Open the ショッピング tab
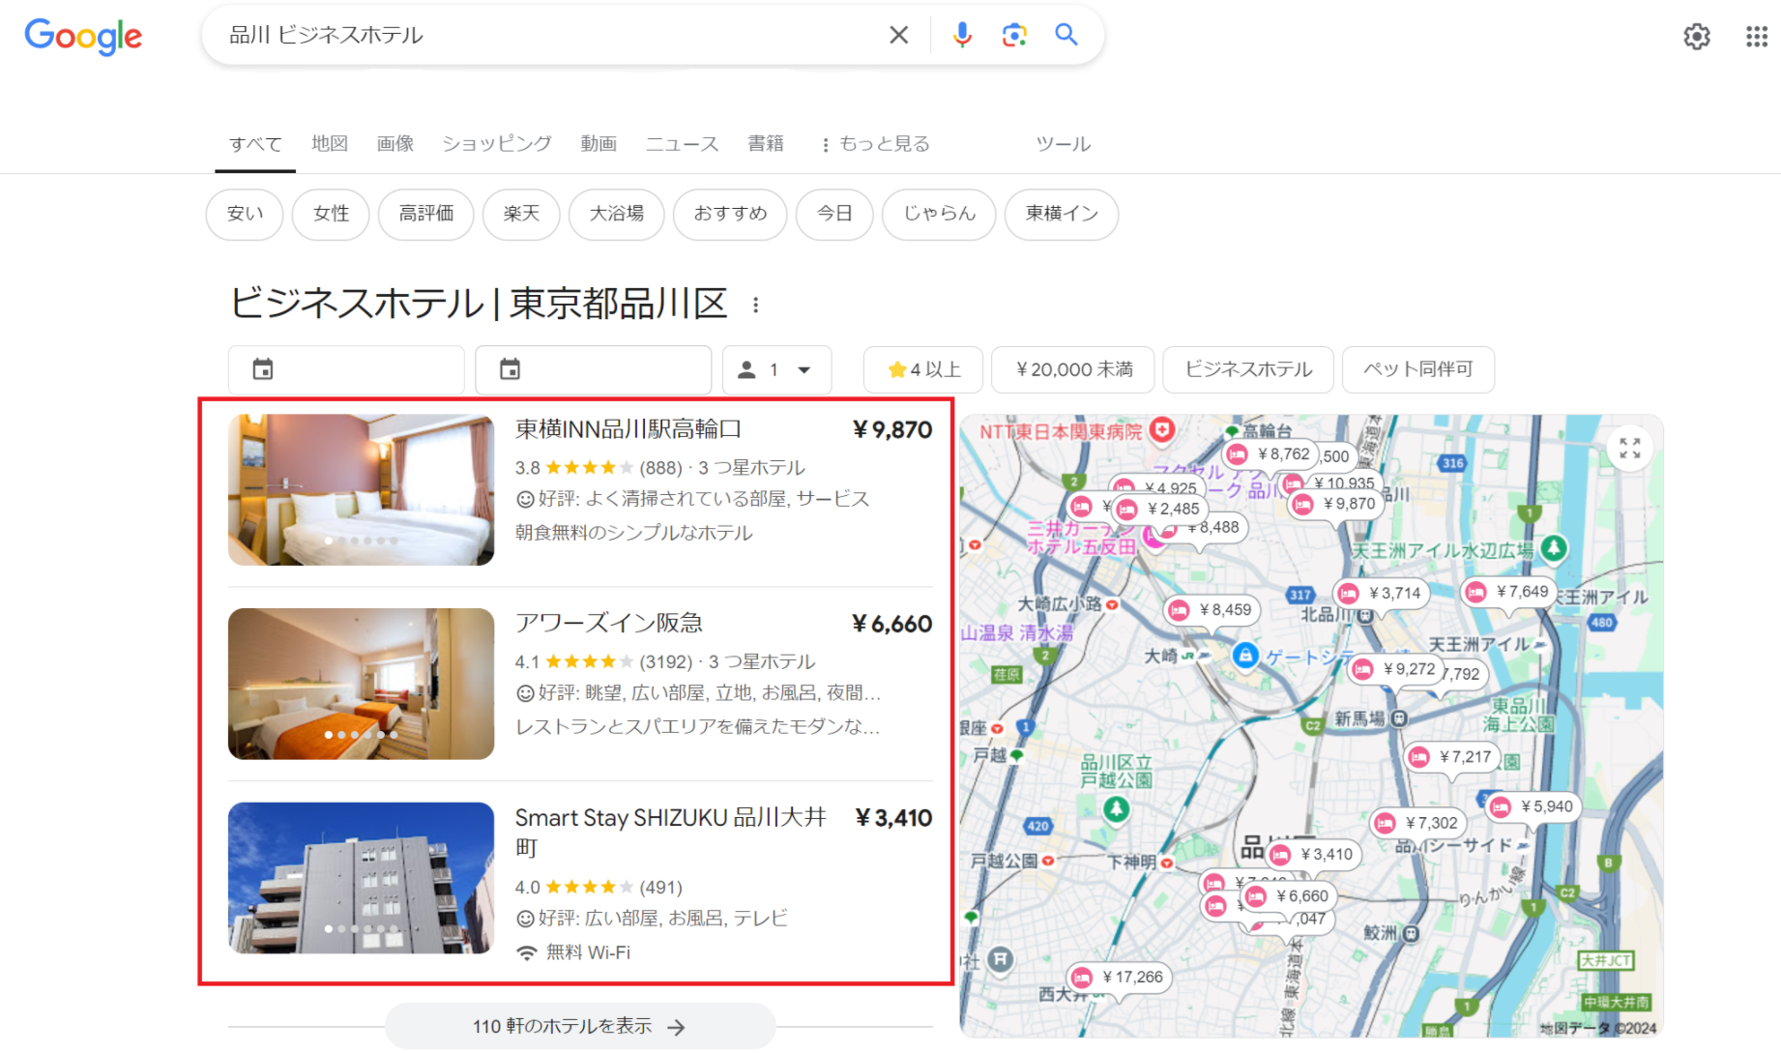Screen dimensions: 1781x1053 (497, 143)
